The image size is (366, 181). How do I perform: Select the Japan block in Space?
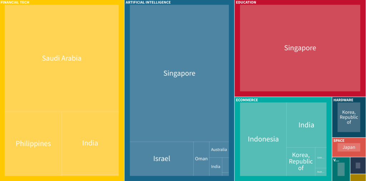point(349,147)
